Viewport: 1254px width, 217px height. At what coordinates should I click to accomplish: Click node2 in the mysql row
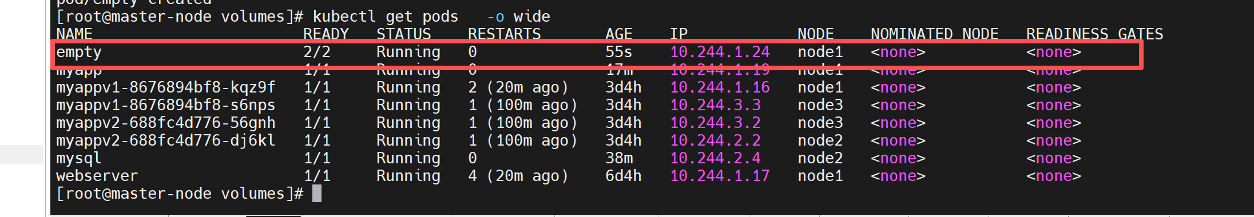pyautogui.click(x=820, y=158)
